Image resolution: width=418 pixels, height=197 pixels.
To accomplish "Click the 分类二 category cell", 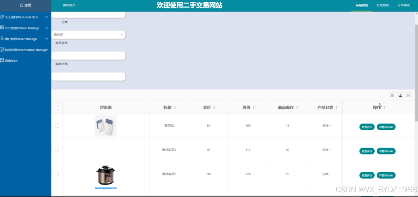I will point(327,174).
